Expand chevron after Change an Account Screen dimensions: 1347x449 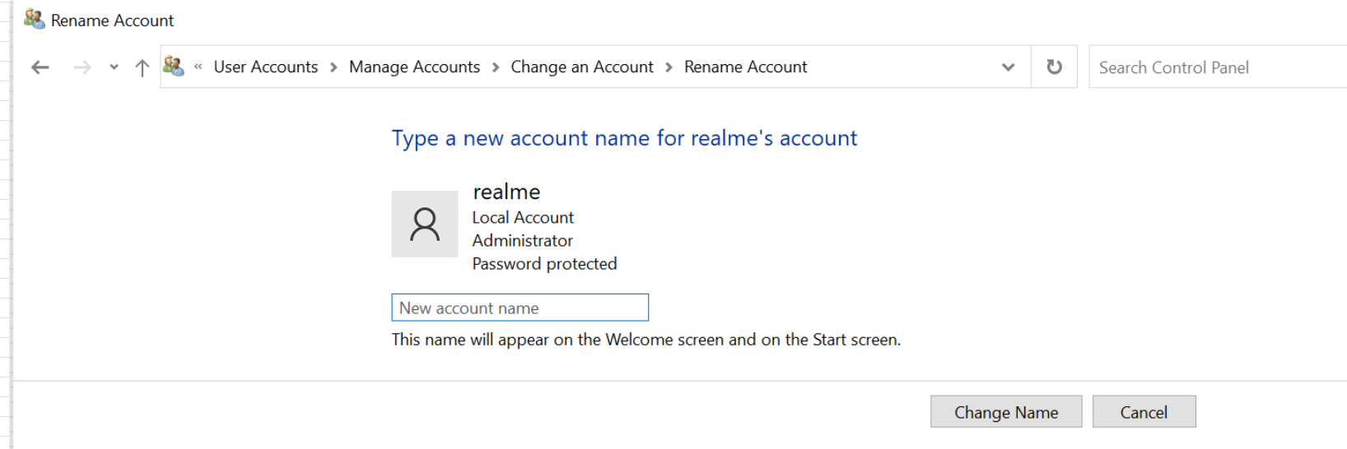pyautogui.click(x=669, y=67)
